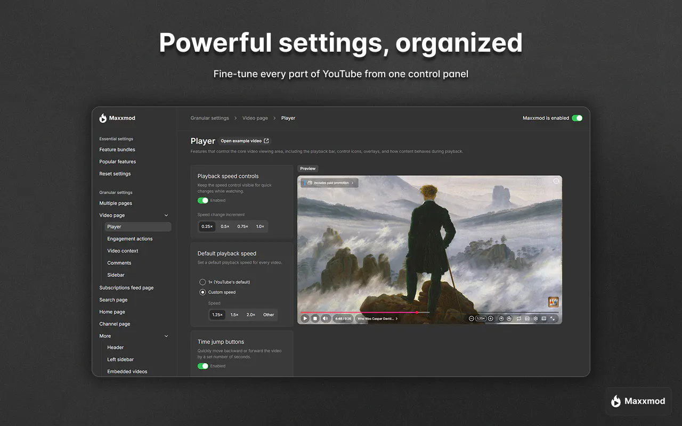Image resolution: width=682 pixels, height=426 pixels.
Task: Click the Video page breadcrumb
Action: [255, 118]
